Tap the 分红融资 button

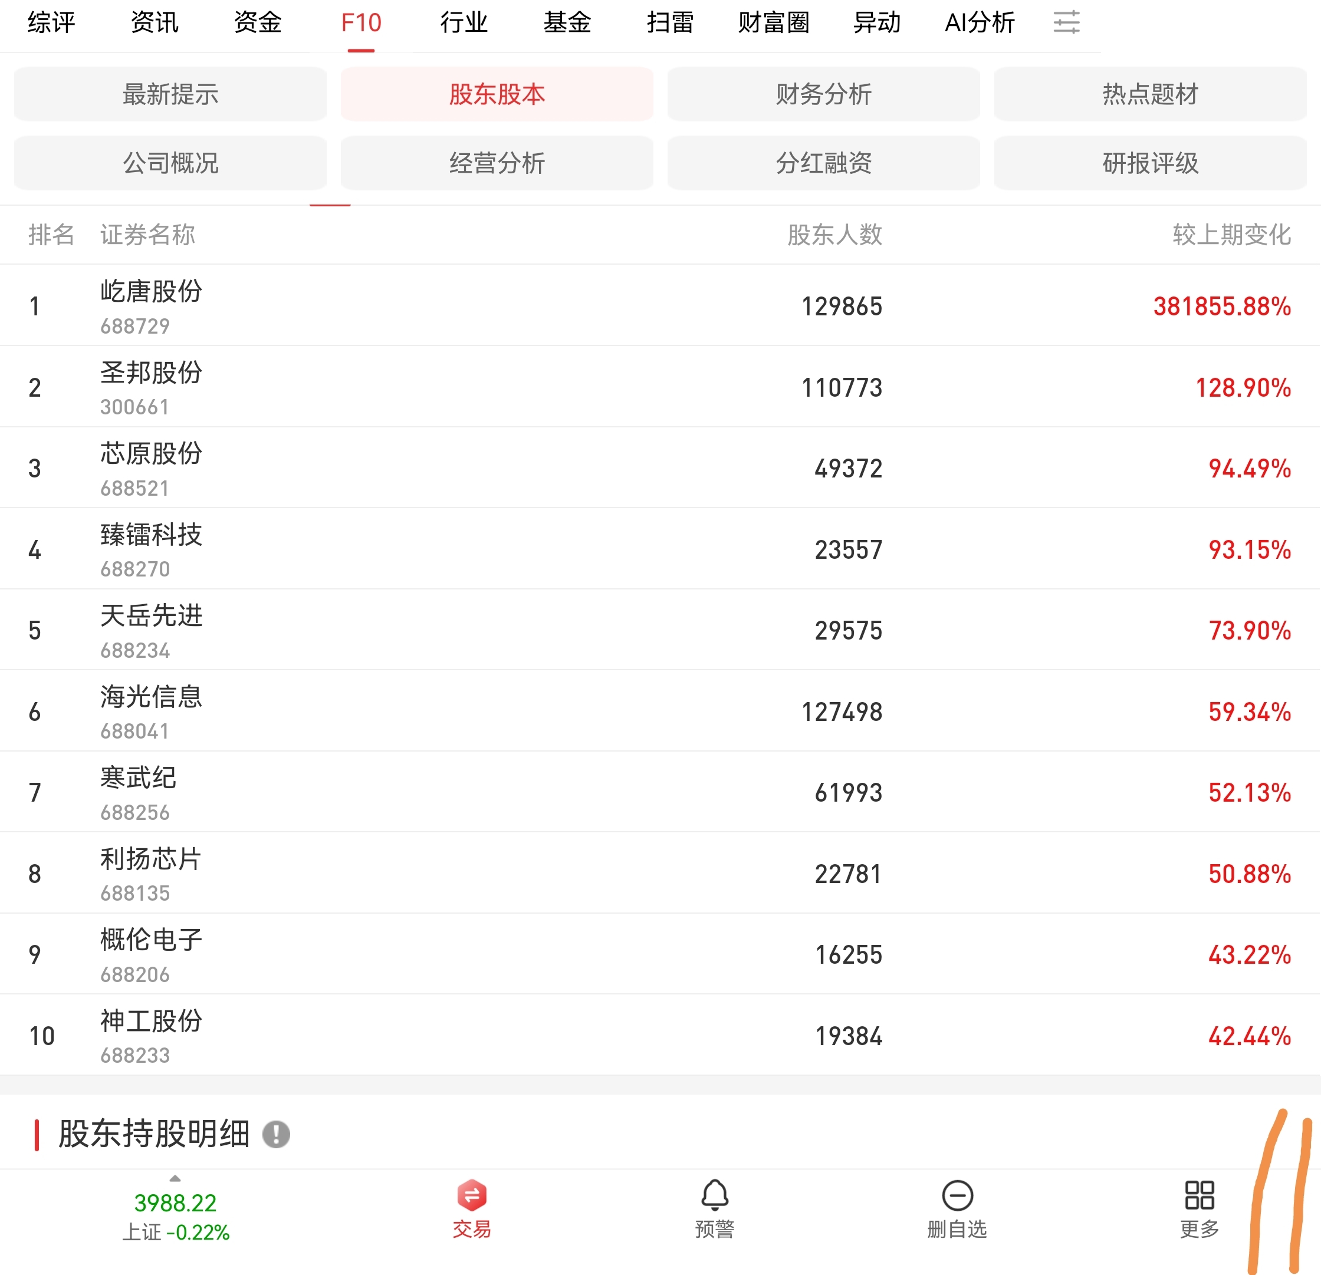[823, 163]
